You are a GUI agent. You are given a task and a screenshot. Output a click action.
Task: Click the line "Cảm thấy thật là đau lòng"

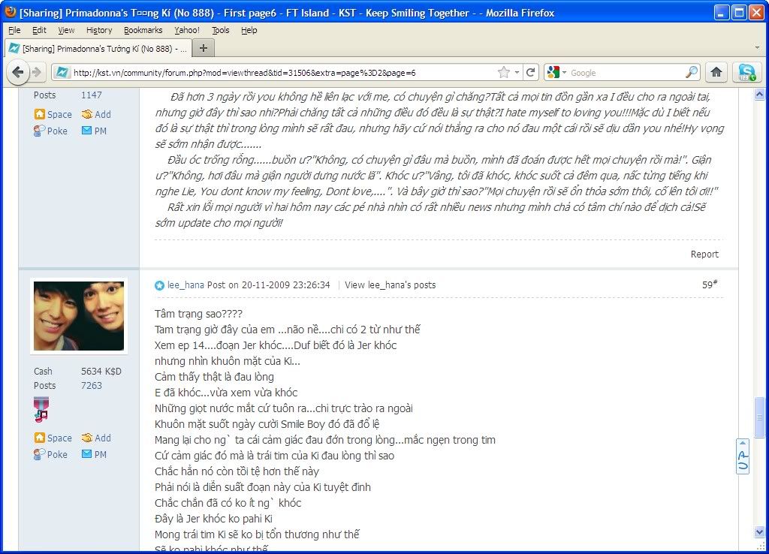tap(214, 377)
